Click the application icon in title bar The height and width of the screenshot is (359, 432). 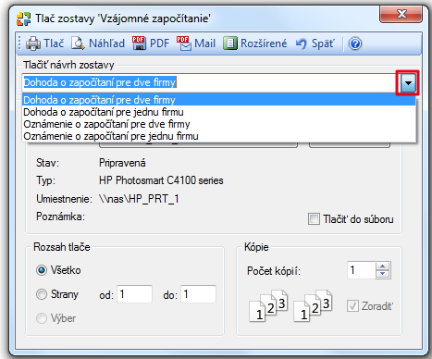point(24,19)
